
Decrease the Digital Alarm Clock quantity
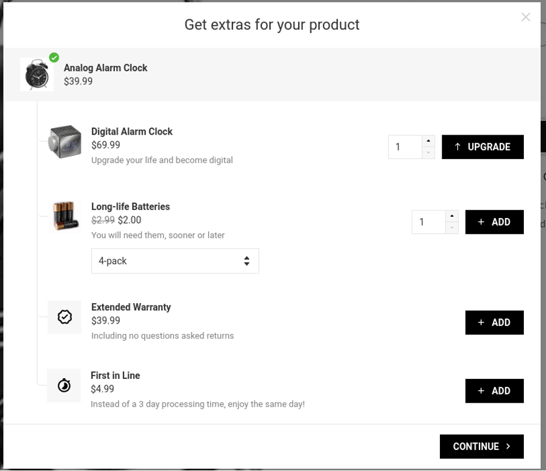point(428,153)
